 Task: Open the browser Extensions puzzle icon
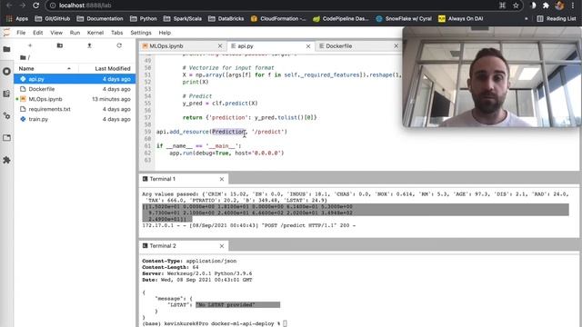546,5
